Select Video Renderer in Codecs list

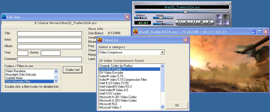pos(30,71)
